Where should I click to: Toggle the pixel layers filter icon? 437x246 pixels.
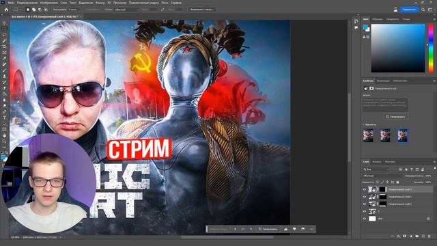pos(401,169)
